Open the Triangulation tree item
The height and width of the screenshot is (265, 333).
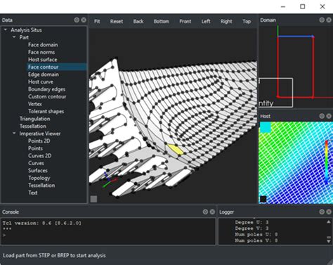point(34,119)
